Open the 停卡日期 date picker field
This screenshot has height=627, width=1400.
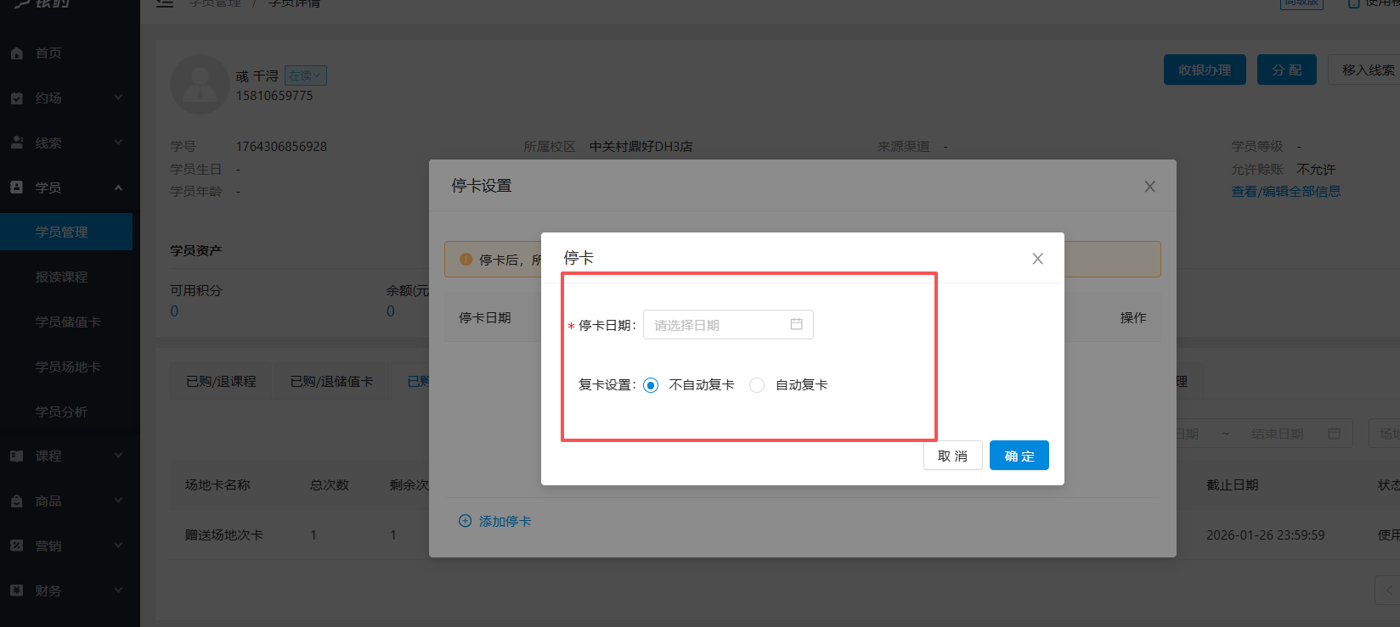click(728, 325)
